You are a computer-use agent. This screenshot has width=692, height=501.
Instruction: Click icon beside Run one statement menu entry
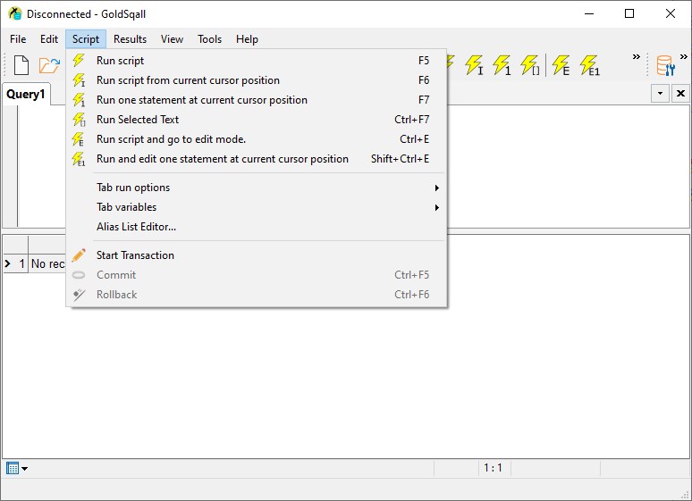click(79, 100)
